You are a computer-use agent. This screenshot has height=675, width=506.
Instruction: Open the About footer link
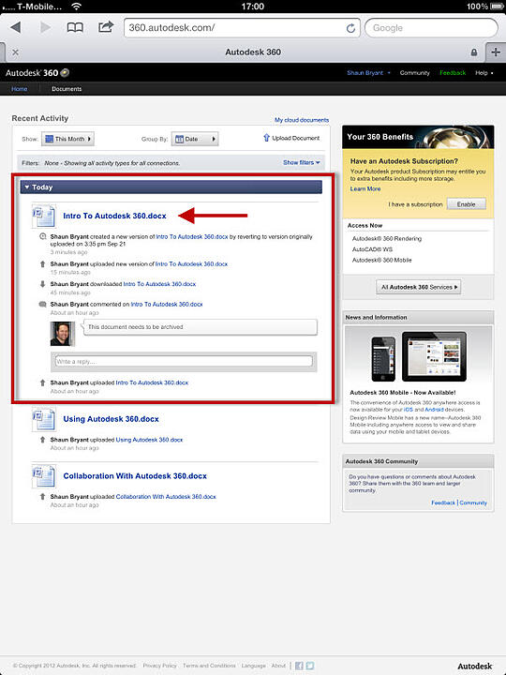pos(278,666)
